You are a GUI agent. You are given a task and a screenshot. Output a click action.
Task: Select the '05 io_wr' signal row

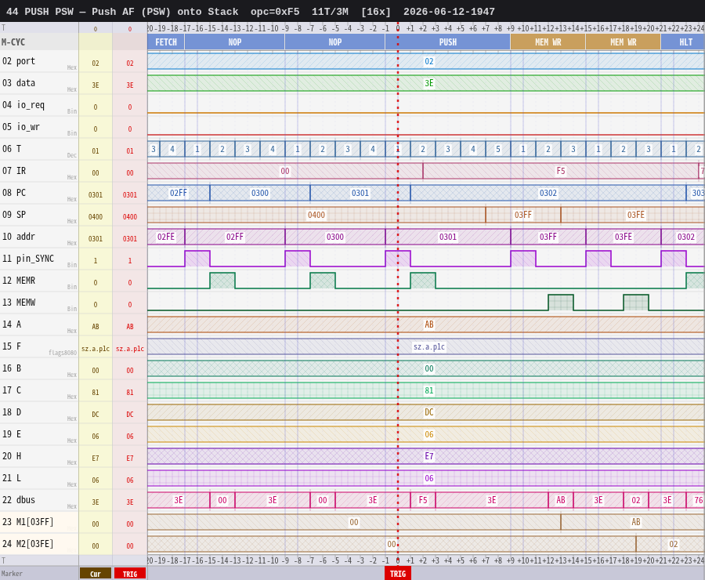pyautogui.click(x=352, y=127)
